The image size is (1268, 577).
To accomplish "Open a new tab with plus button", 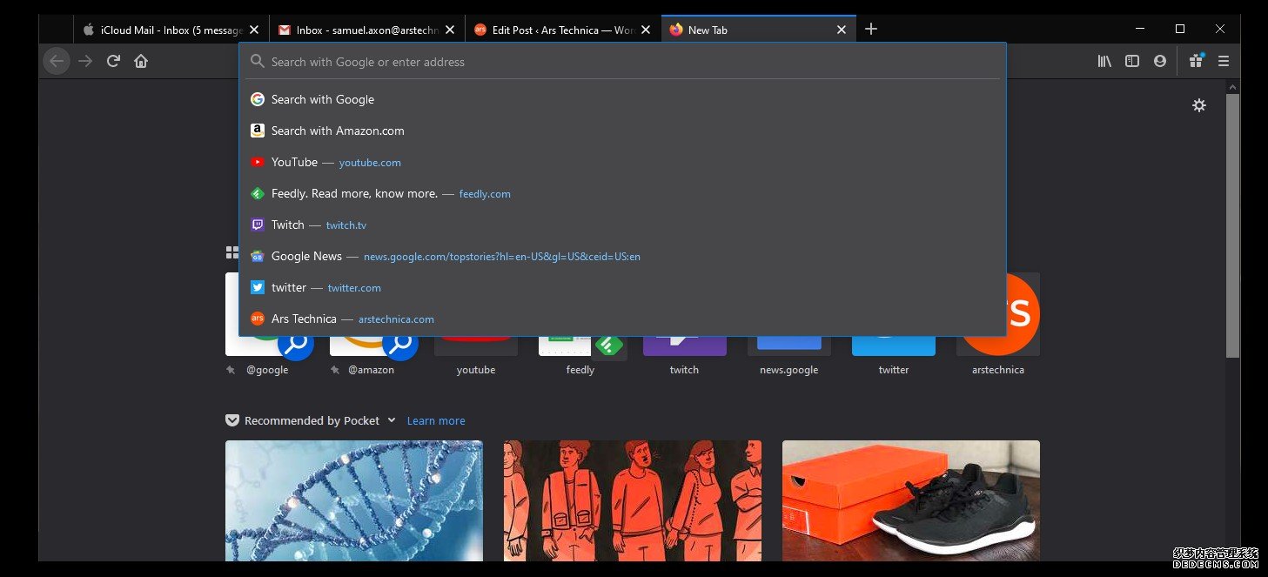I will (x=871, y=29).
